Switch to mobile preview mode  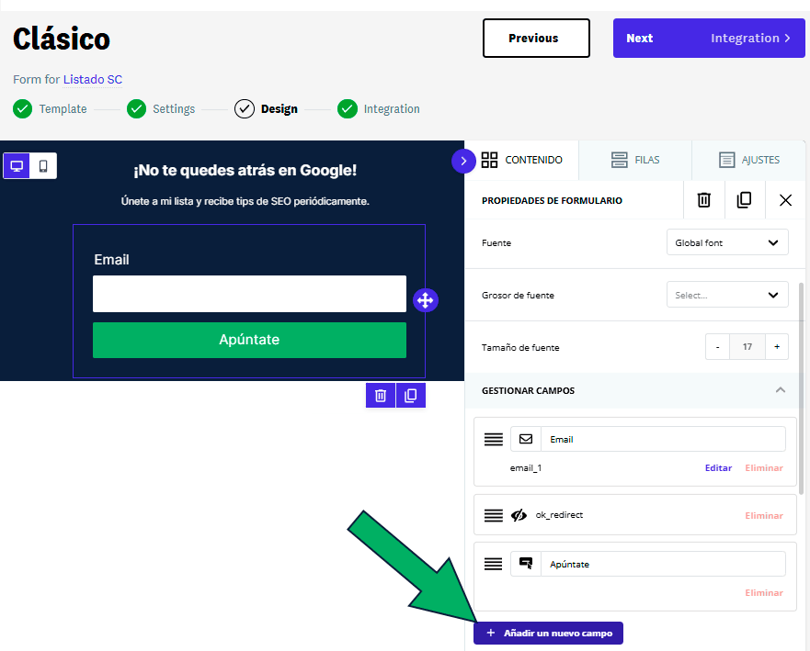pyautogui.click(x=43, y=166)
